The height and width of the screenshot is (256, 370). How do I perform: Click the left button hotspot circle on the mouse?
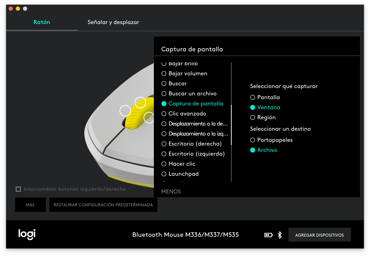[125, 110]
